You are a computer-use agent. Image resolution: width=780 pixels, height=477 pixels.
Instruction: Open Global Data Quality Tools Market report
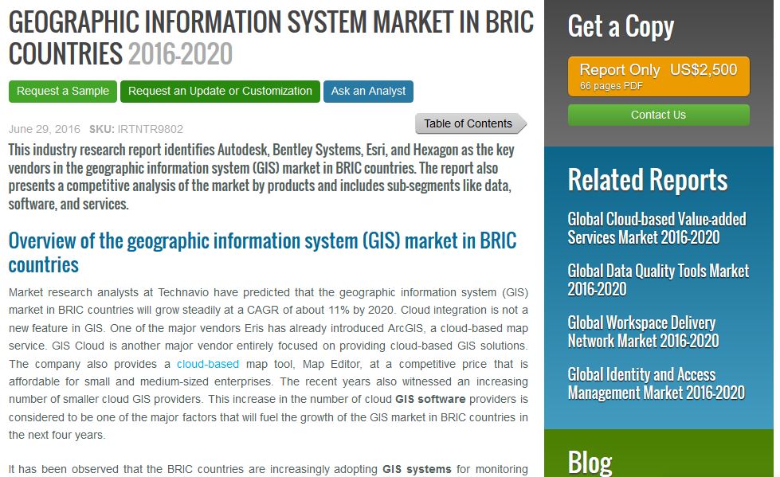(658, 280)
